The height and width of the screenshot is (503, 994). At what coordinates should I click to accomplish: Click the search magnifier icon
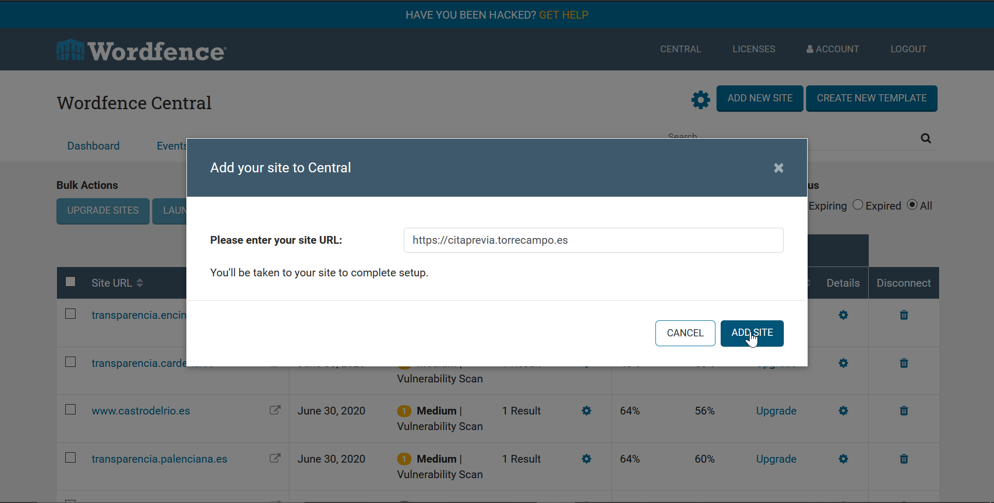[x=926, y=139]
